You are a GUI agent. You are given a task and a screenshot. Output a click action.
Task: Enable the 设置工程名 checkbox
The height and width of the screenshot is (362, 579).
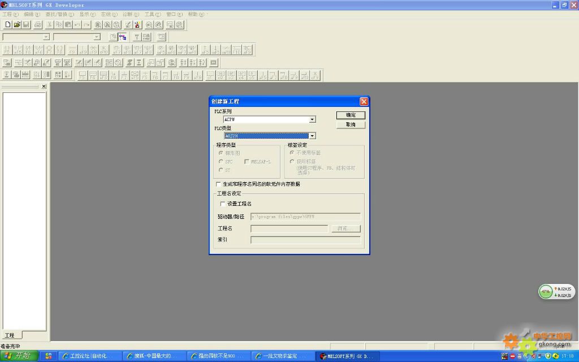point(223,204)
